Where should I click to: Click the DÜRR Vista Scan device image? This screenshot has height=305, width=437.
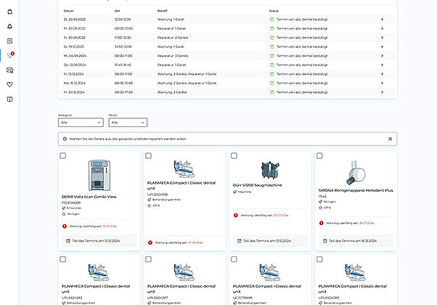click(99, 175)
